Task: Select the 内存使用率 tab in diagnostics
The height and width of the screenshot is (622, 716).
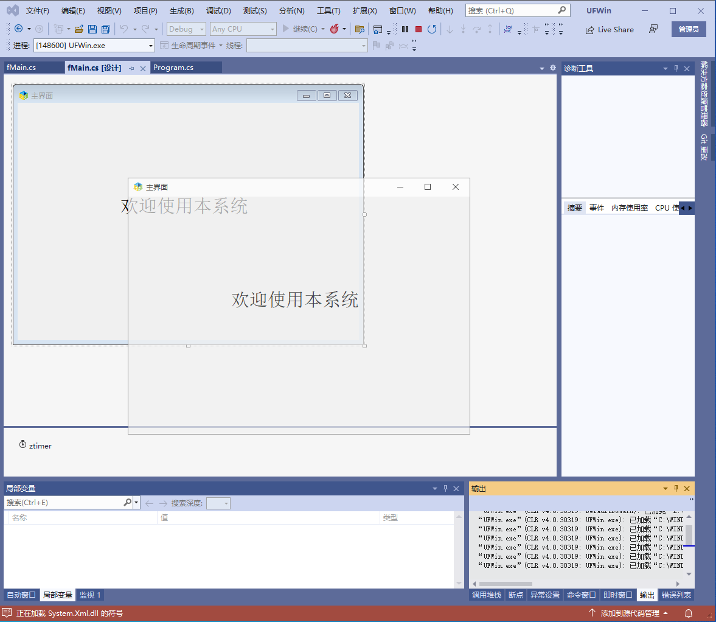Action: click(x=630, y=208)
